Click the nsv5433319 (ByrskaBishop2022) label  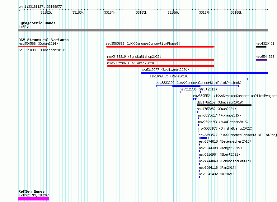click(134, 57)
